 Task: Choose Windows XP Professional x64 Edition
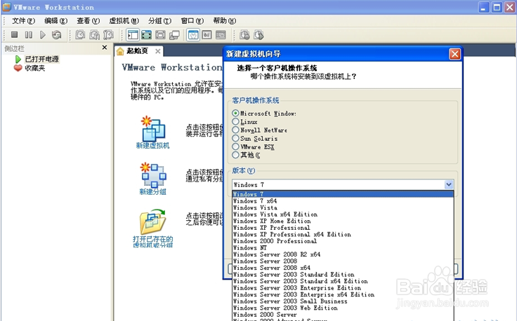[343, 235]
